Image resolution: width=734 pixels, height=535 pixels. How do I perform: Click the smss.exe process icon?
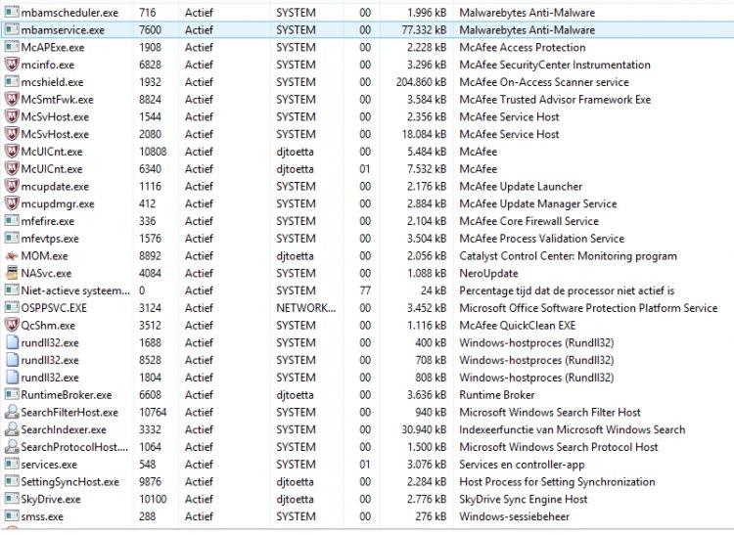click(11, 515)
